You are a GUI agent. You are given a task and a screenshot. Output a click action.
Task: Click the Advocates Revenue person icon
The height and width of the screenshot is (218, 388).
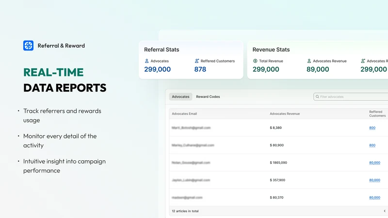tap(309, 61)
